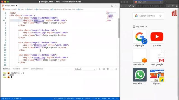
Task: Click the body breadcrumb item
Action: coord(31,9)
